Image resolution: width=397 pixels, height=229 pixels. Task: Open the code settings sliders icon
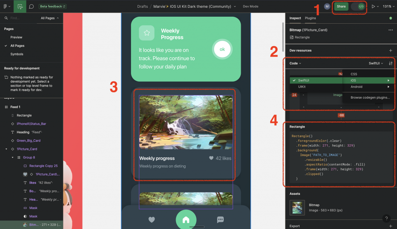[x=391, y=63]
